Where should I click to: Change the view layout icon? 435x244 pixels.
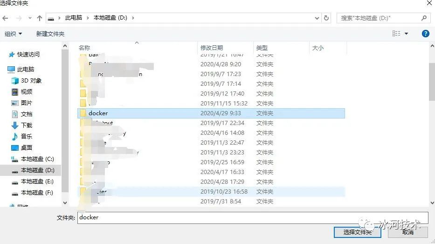coord(396,34)
